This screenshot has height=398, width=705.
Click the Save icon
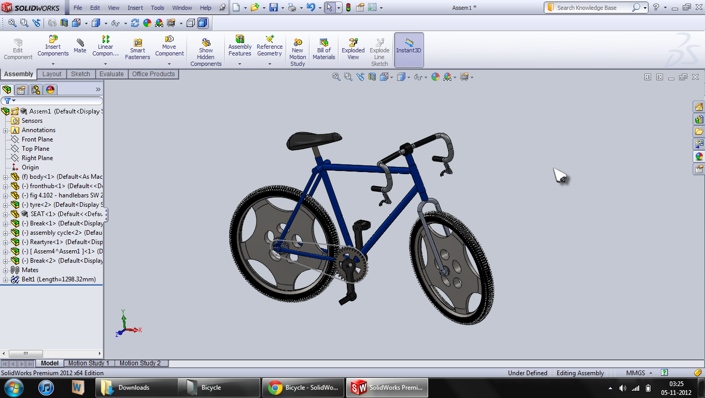pos(274,8)
